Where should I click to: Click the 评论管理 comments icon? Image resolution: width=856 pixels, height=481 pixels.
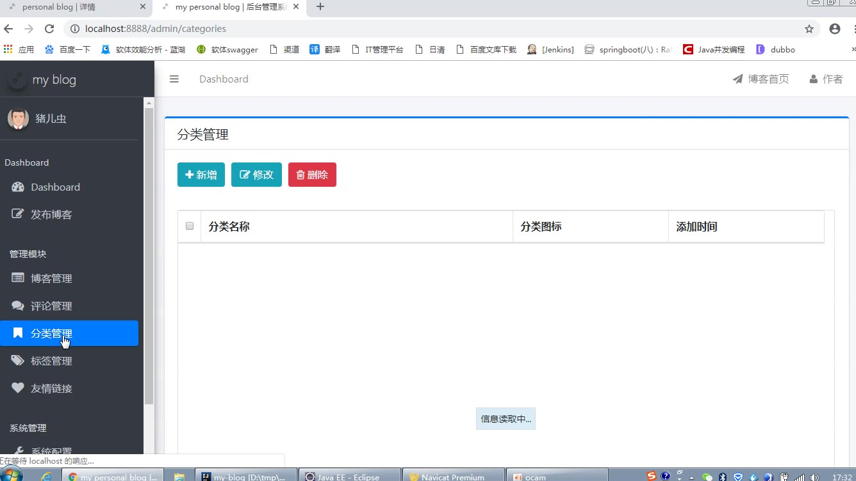18,306
